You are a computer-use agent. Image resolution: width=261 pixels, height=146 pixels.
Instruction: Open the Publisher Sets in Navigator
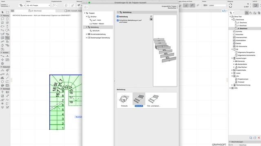[259, 13]
